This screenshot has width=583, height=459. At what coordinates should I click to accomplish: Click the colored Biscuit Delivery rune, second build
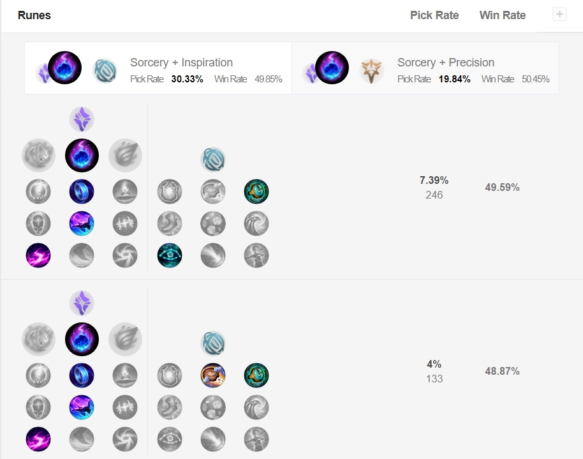pyautogui.click(x=213, y=375)
